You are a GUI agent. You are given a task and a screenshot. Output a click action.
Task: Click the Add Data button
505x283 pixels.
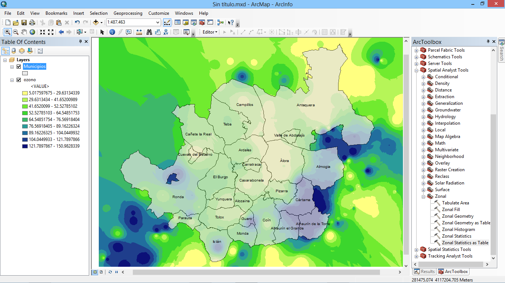click(95, 23)
